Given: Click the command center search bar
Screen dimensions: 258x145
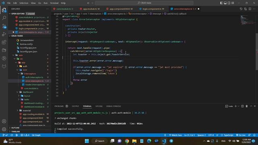Looking at the screenshot, I should (144, 3).
